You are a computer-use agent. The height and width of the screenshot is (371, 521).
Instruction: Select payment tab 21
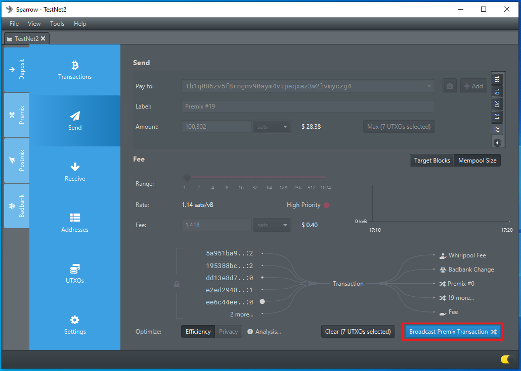pos(497,117)
